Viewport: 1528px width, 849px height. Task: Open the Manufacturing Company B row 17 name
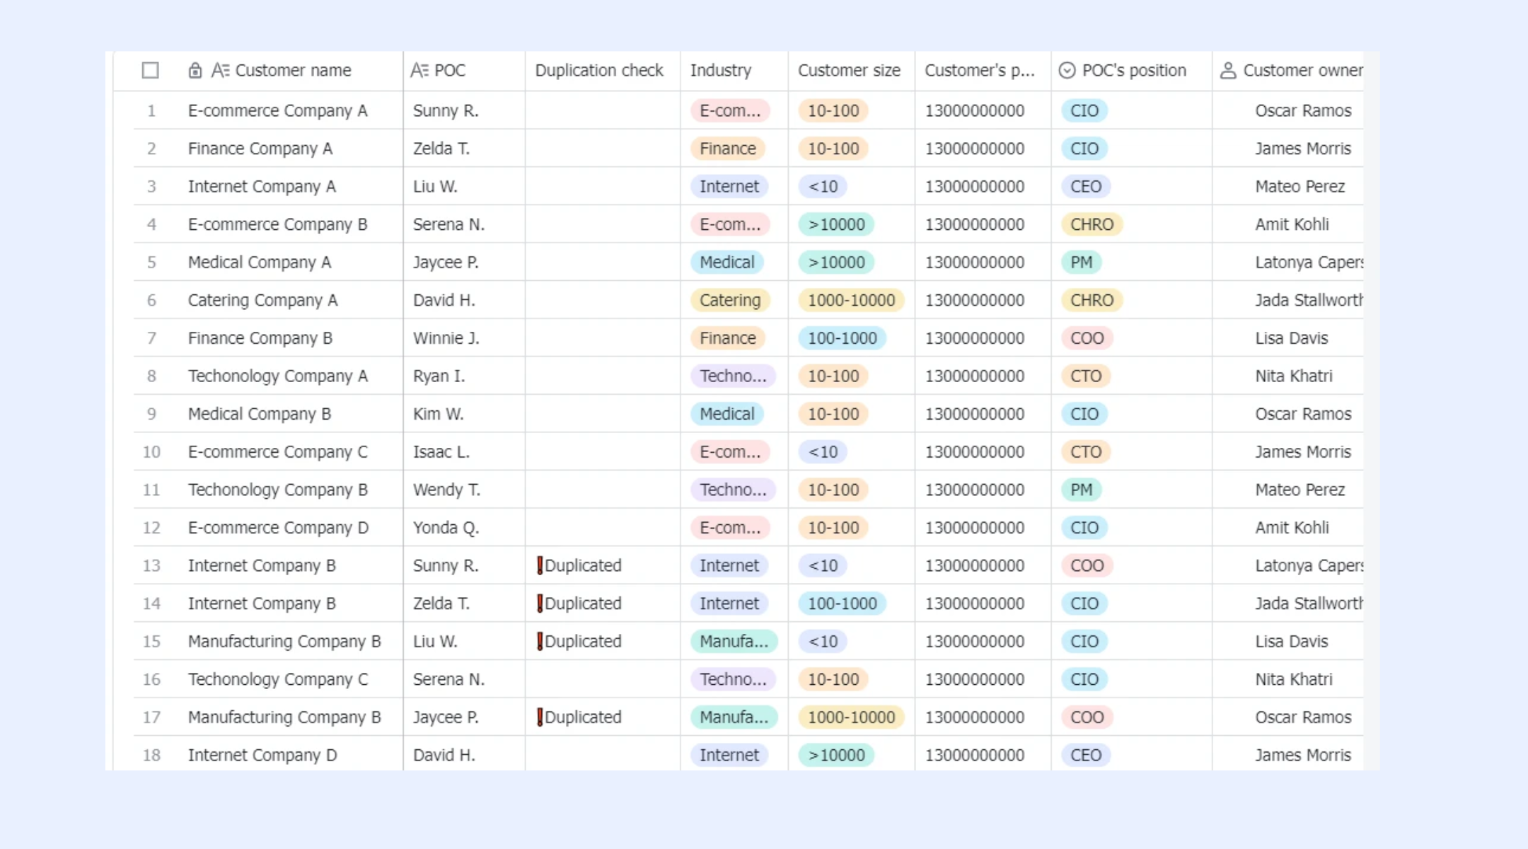pyautogui.click(x=284, y=717)
